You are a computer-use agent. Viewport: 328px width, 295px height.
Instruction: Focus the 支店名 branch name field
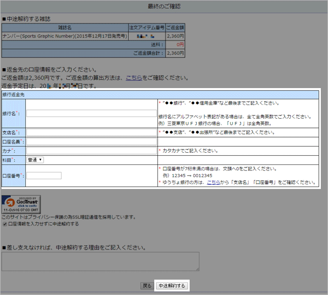(x=91, y=132)
